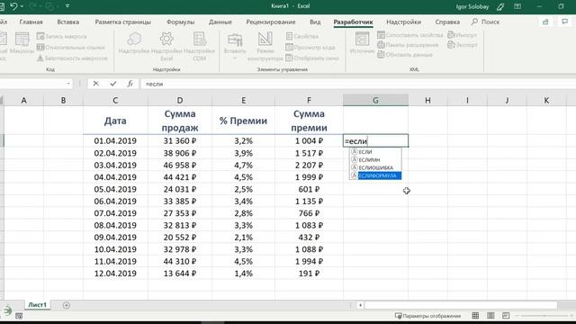Open the Comments speech bubble icon
The height and width of the screenshot is (324, 576).
tap(565, 22)
